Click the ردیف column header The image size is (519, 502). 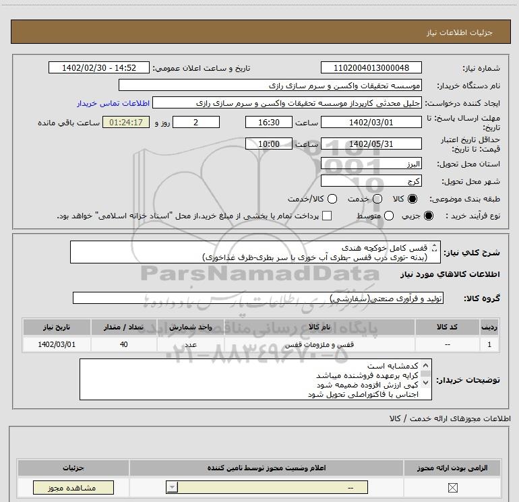click(489, 327)
